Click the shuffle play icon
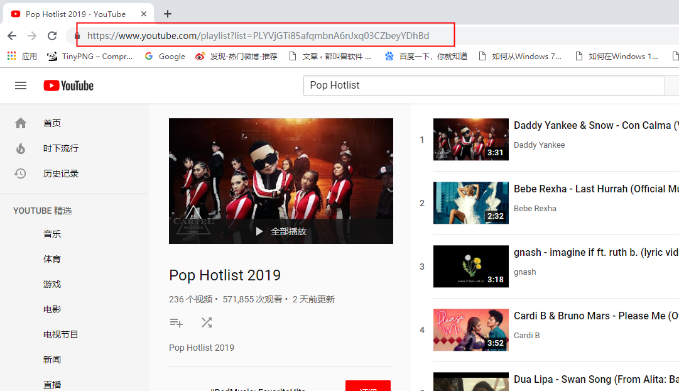This screenshot has height=391, width=679. click(207, 322)
